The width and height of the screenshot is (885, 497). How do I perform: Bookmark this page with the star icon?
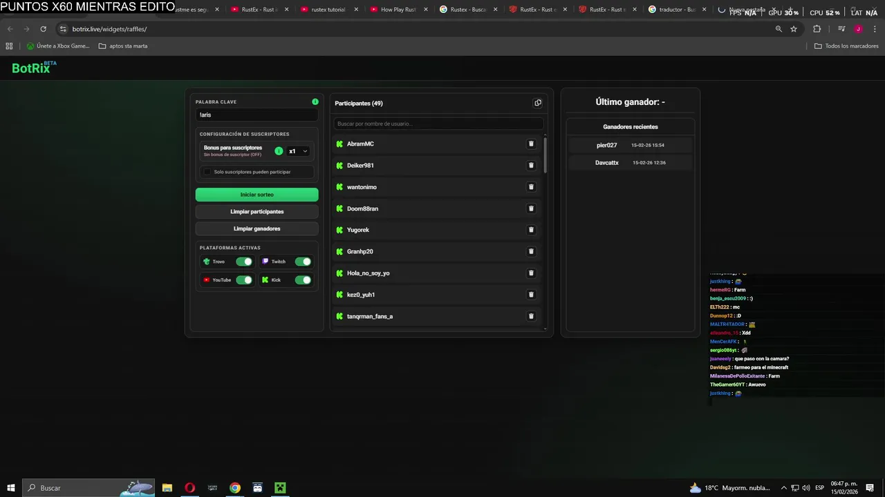pyautogui.click(x=794, y=29)
